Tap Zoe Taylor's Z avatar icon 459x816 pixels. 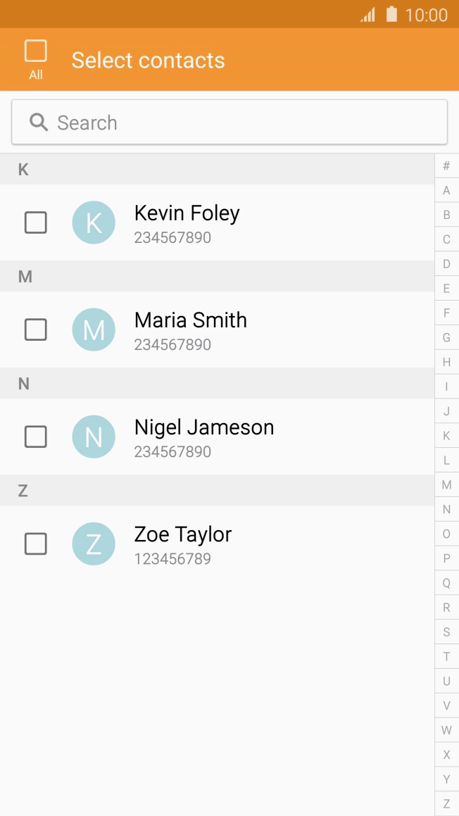(94, 544)
